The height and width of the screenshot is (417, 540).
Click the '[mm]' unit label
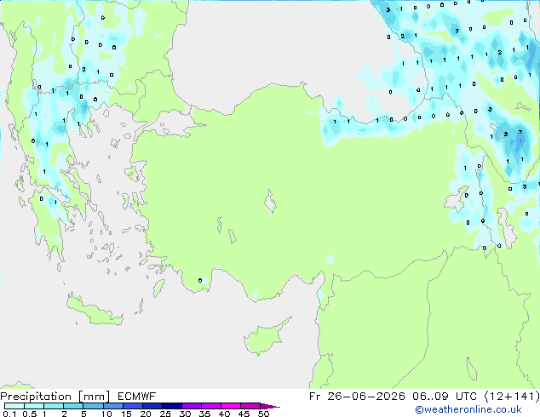(x=94, y=397)
